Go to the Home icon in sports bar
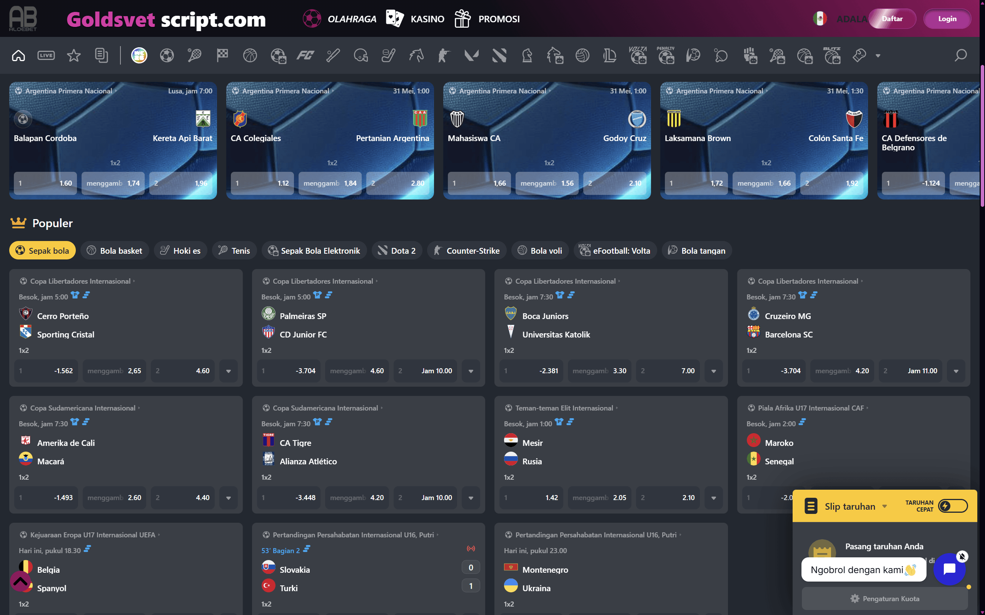This screenshot has height=615, width=985. 18,55
